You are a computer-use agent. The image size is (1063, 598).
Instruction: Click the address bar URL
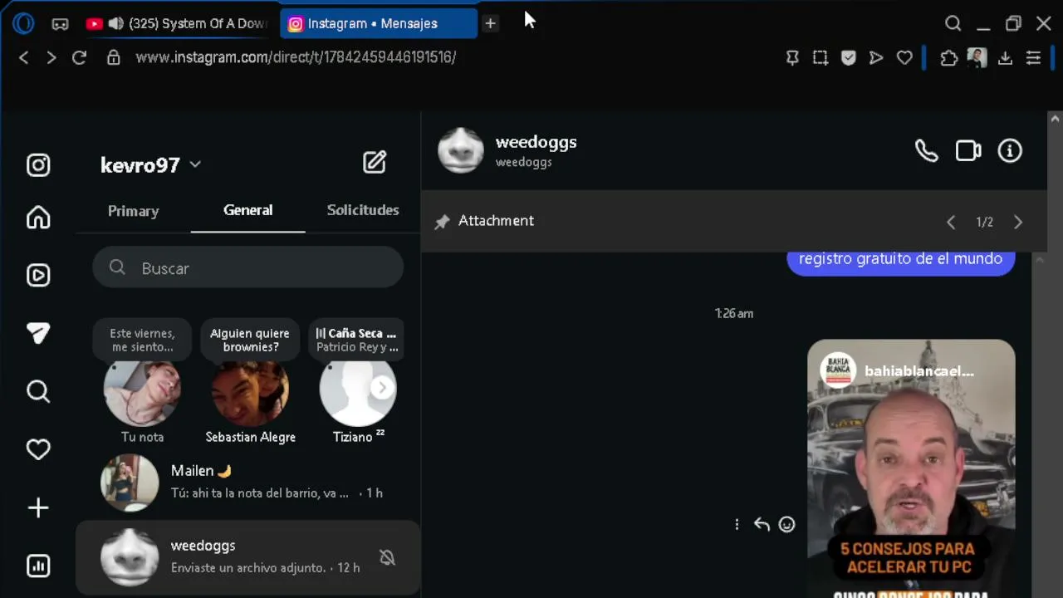pyautogui.click(x=296, y=57)
